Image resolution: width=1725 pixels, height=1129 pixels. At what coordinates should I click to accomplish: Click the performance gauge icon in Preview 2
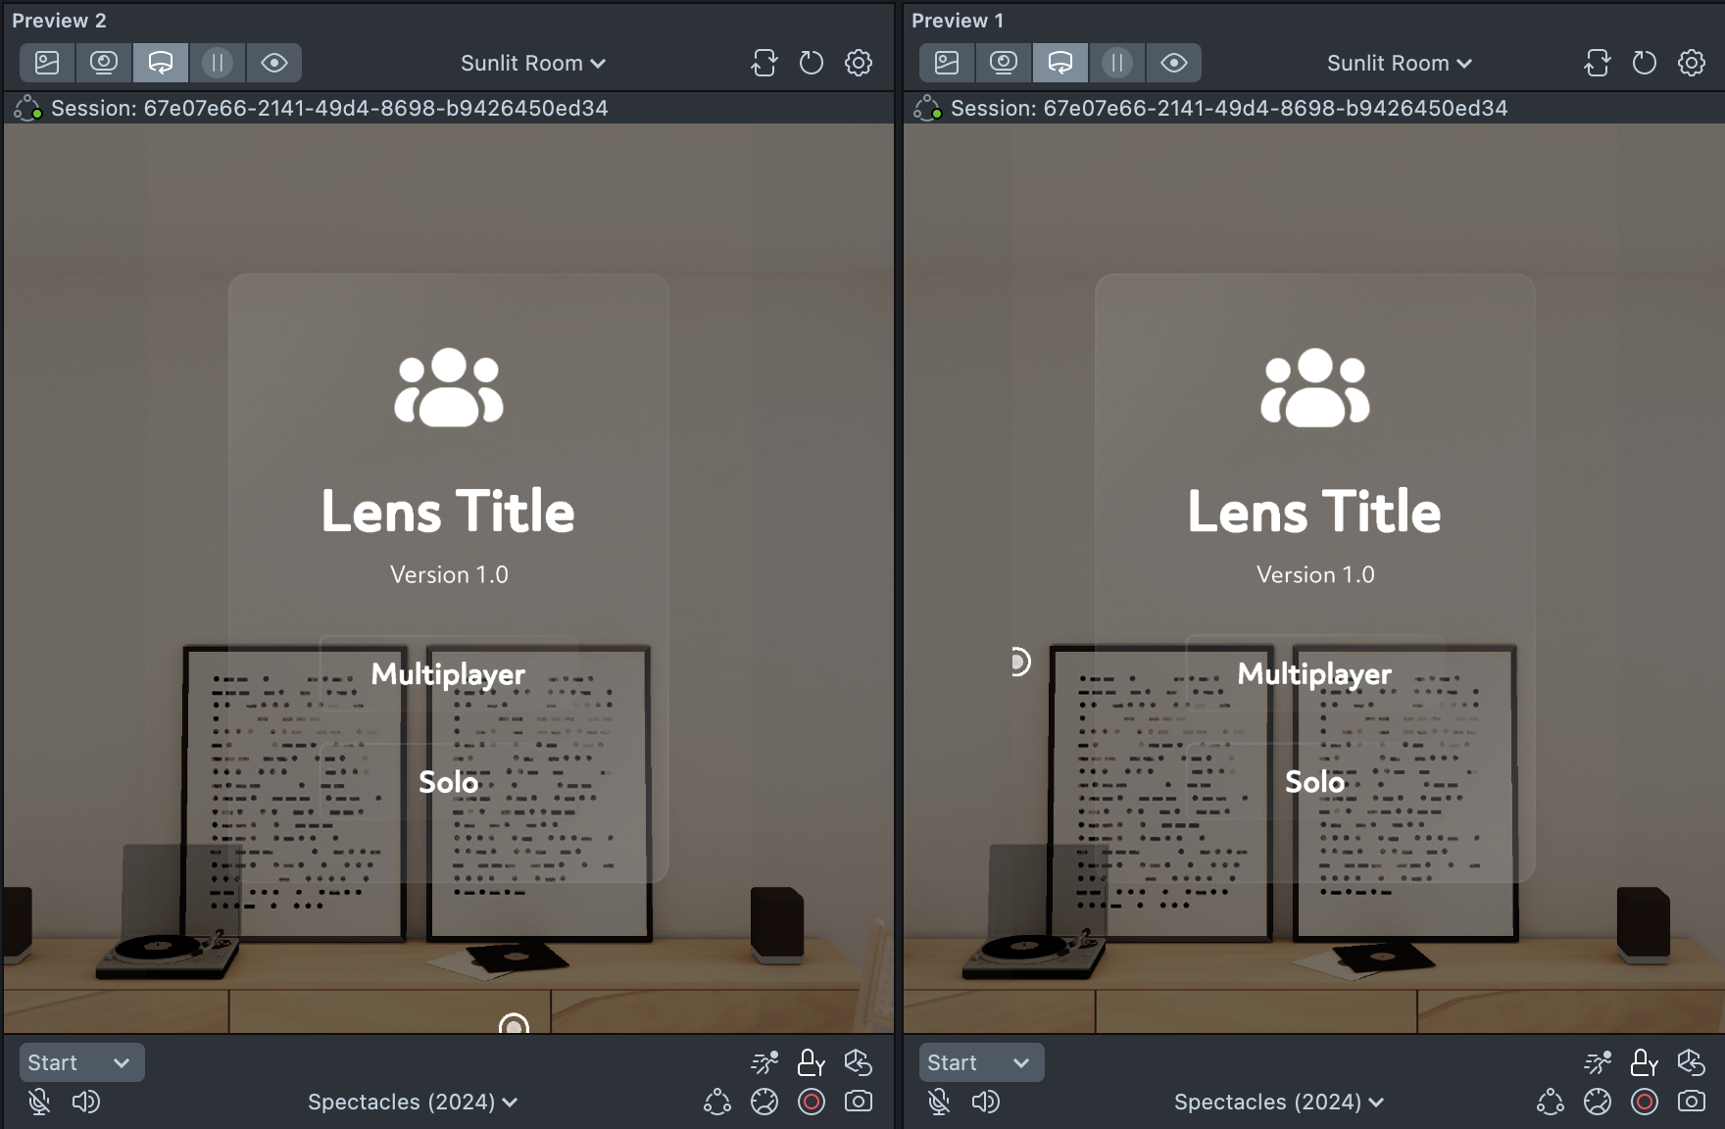coord(764,1102)
